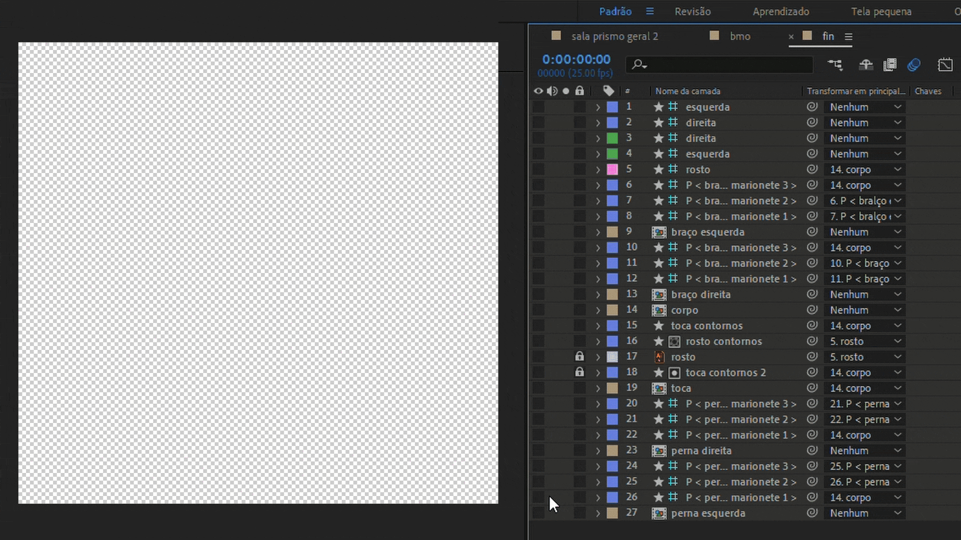The image size is (961, 540).
Task: Select the Aprendizado workspace
Action: [x=780, y=11]
